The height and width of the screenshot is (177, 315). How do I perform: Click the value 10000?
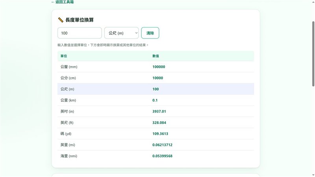point(158,78)
